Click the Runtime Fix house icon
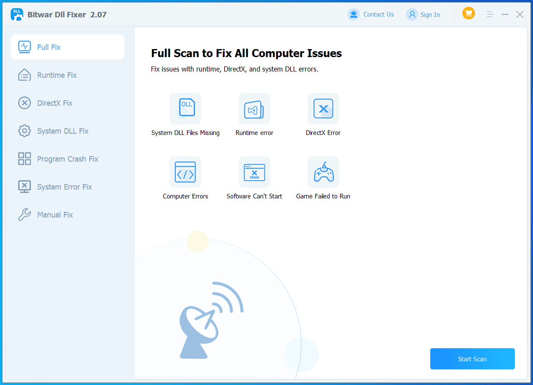 coord(25,75)
